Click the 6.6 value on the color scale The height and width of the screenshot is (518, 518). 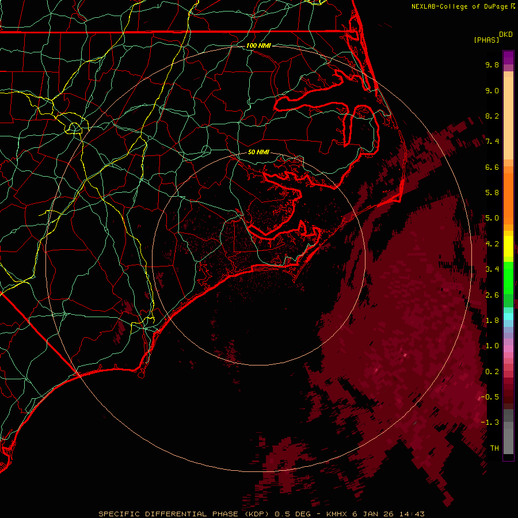[x=492, y=167]
